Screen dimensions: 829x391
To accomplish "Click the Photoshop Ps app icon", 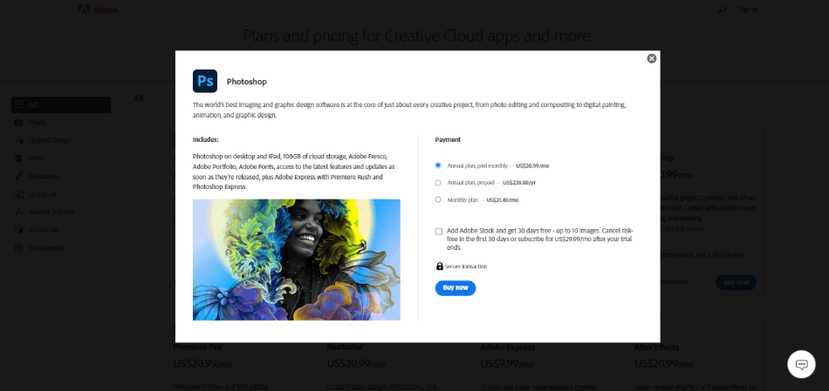I will pyautogui.click(x=204, y=81).
